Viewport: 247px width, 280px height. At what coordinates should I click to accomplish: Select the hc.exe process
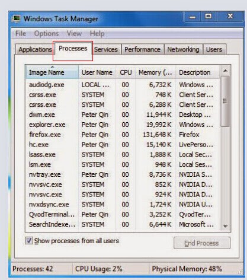pyautogui.click(x=123, y=145)
